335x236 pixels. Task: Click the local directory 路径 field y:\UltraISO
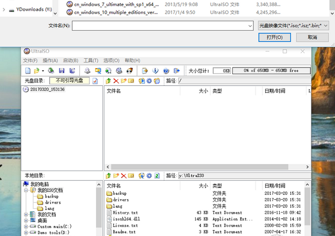click(x=245, y=176)
